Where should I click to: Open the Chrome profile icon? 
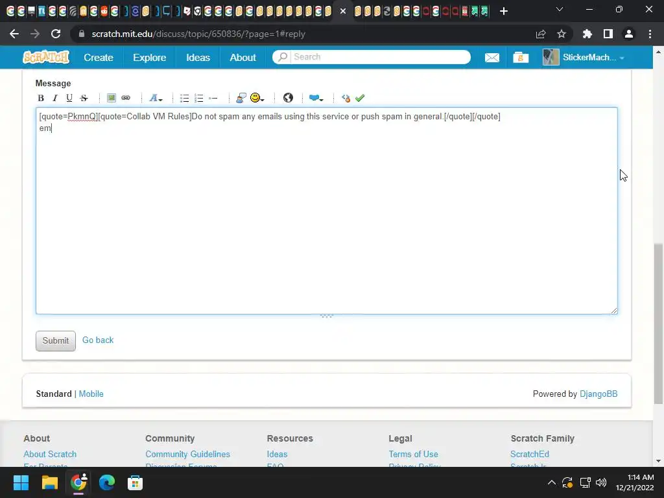click(629, 34)
